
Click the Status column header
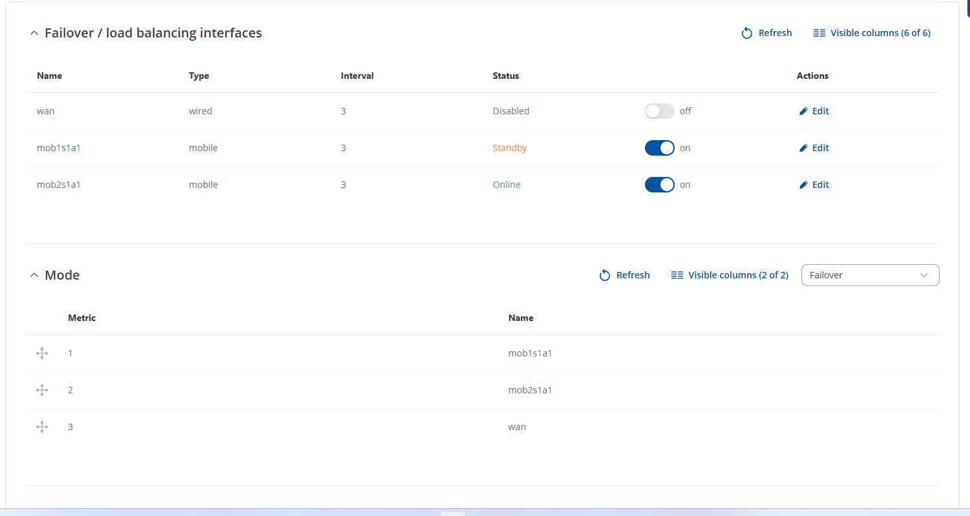click(505, 76)
